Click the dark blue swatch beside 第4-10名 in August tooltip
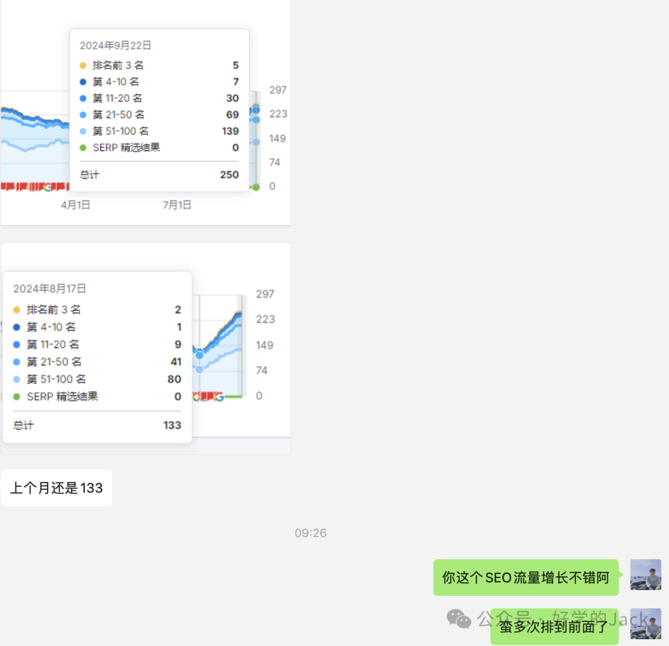This screenshot has height=646, width=669. point(17,327)
